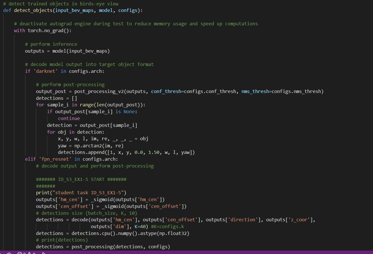The height and width of the screenshot is (254, 373).
Task: Click the "for sample_i in range(len(output_post)):" line
Action: tap(91, 105)
